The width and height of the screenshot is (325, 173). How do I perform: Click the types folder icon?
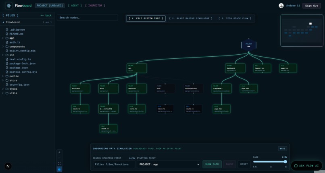(x=7, y=89)
